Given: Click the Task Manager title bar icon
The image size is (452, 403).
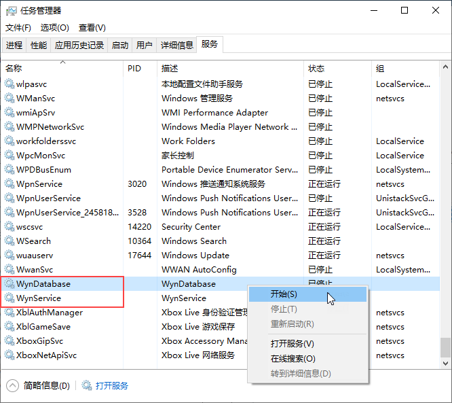Looking at the screenshot, I should coord(12,11).
